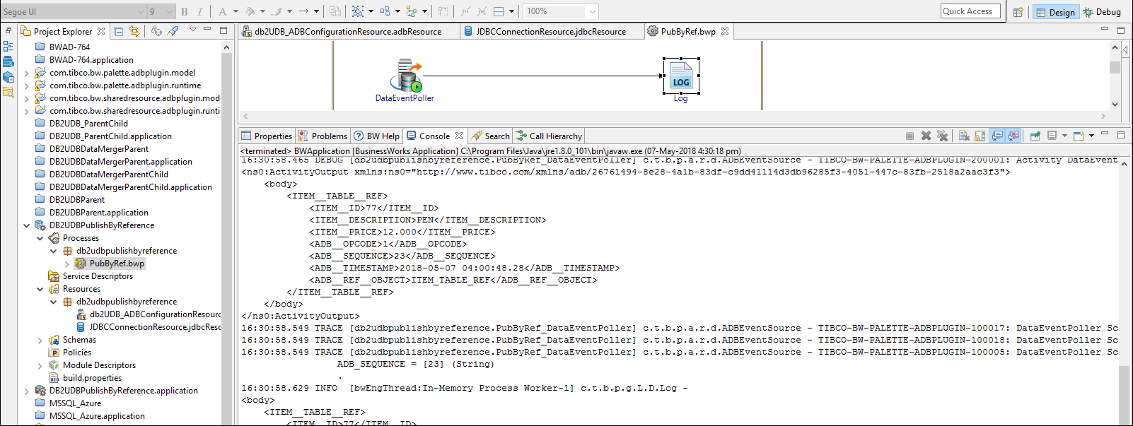This screenshot has width=1133, height=426.
Task: Switch to the Design perspective
Action: pos(1055,12)
